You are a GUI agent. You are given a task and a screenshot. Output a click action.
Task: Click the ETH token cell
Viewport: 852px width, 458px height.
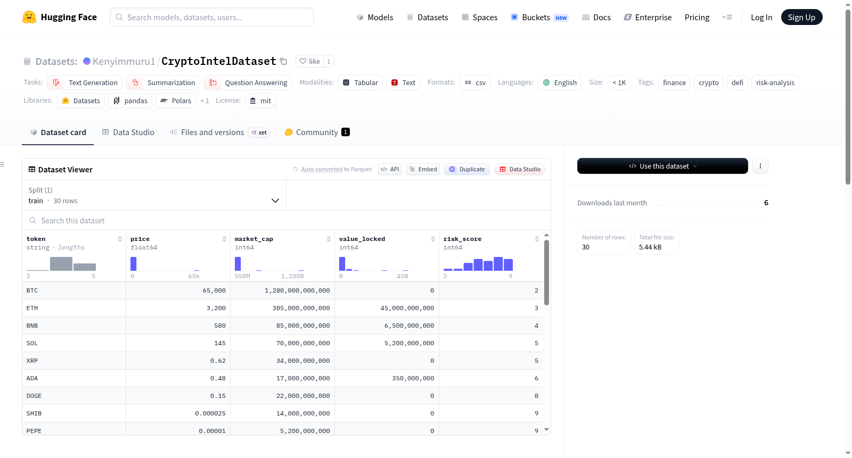[x=74, y=308]
